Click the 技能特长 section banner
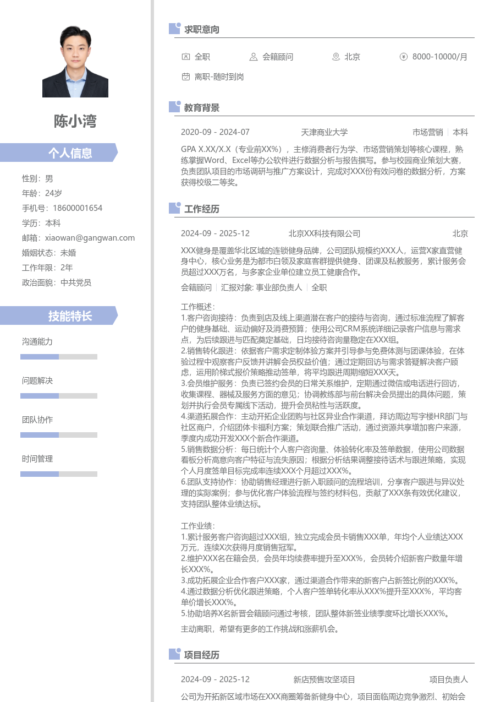The image size is (495, 702). tap(59, 315)
